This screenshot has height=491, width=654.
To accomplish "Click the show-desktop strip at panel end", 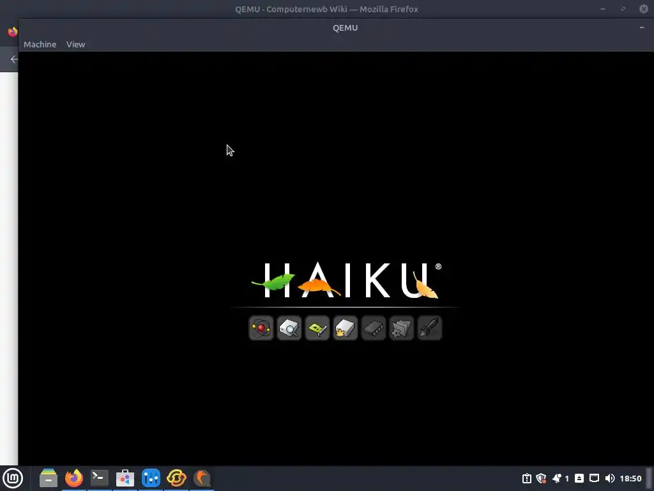I will pos(649,478).
